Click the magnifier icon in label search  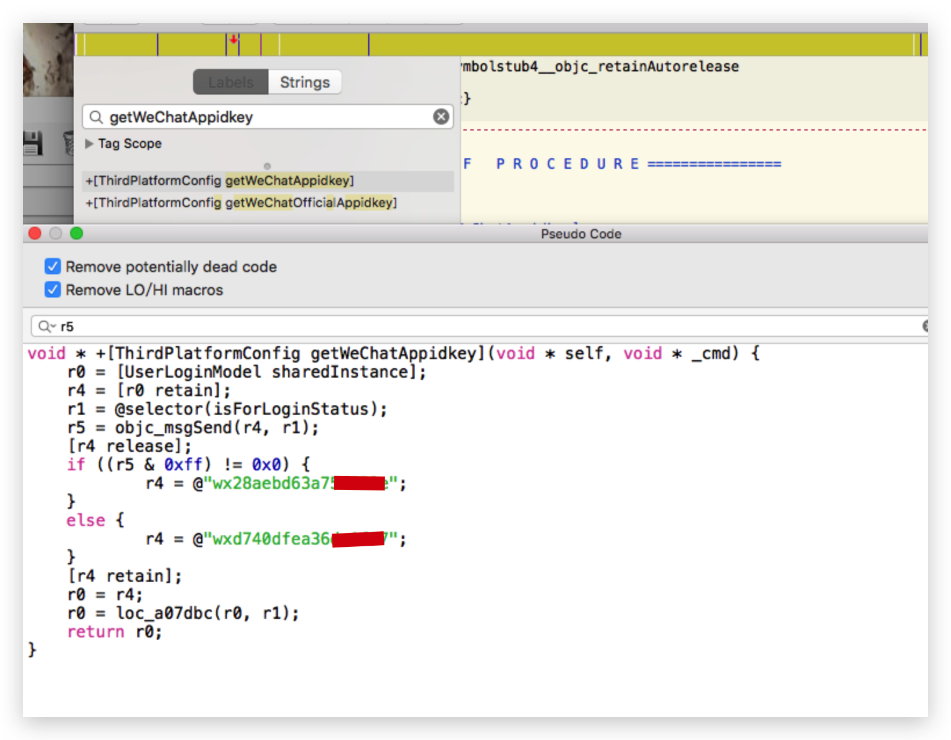[96, 117]
